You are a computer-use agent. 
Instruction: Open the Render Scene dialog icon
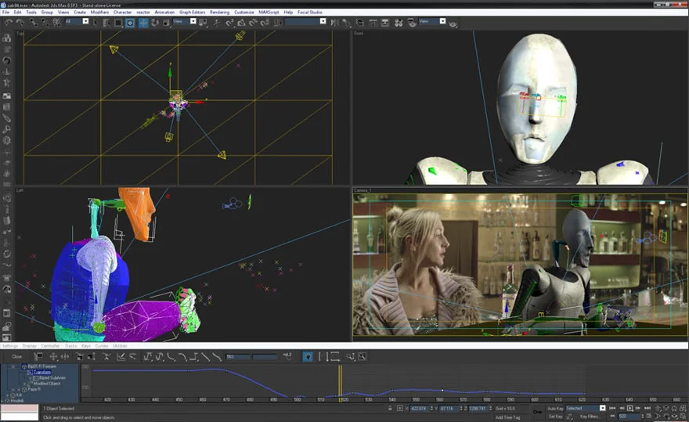(412, 23)
